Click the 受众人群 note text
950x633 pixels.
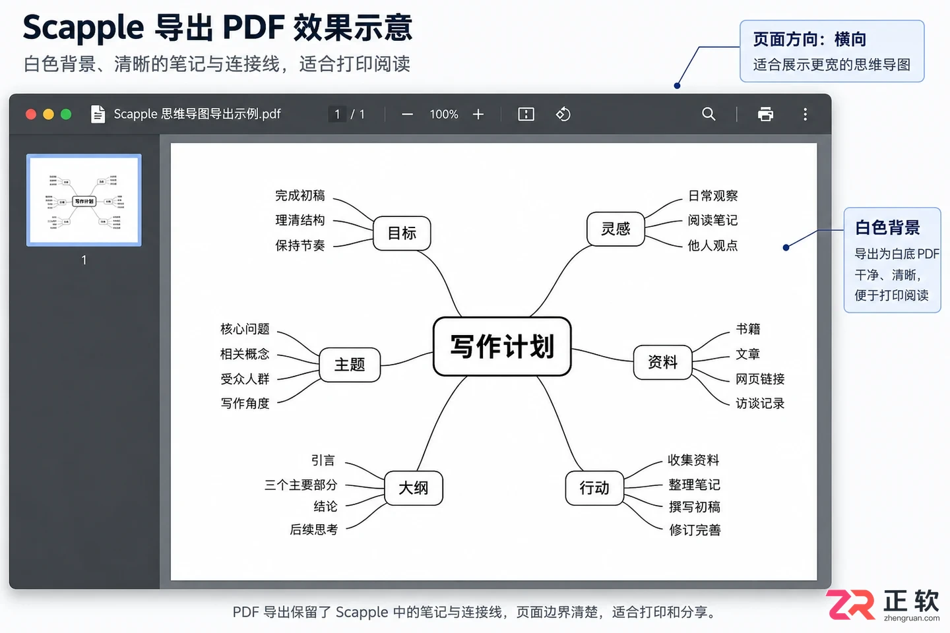pyautogui.click(x=245, y=379)
